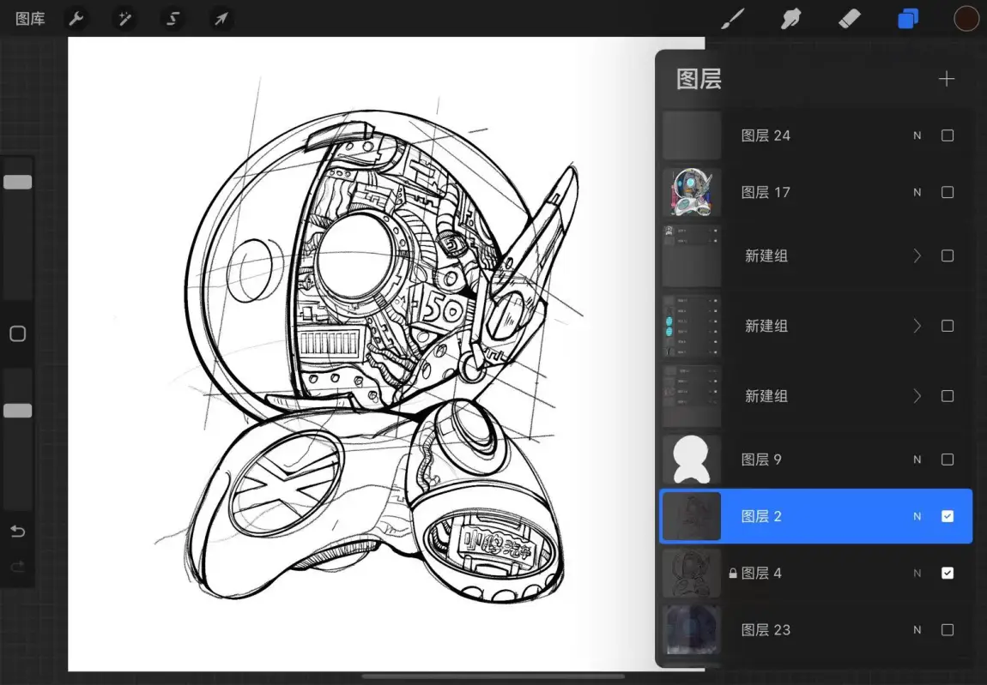Activate the Transform arrow tool
The width and height of the screenshot is (987, 685).
(x=221, y=19)
